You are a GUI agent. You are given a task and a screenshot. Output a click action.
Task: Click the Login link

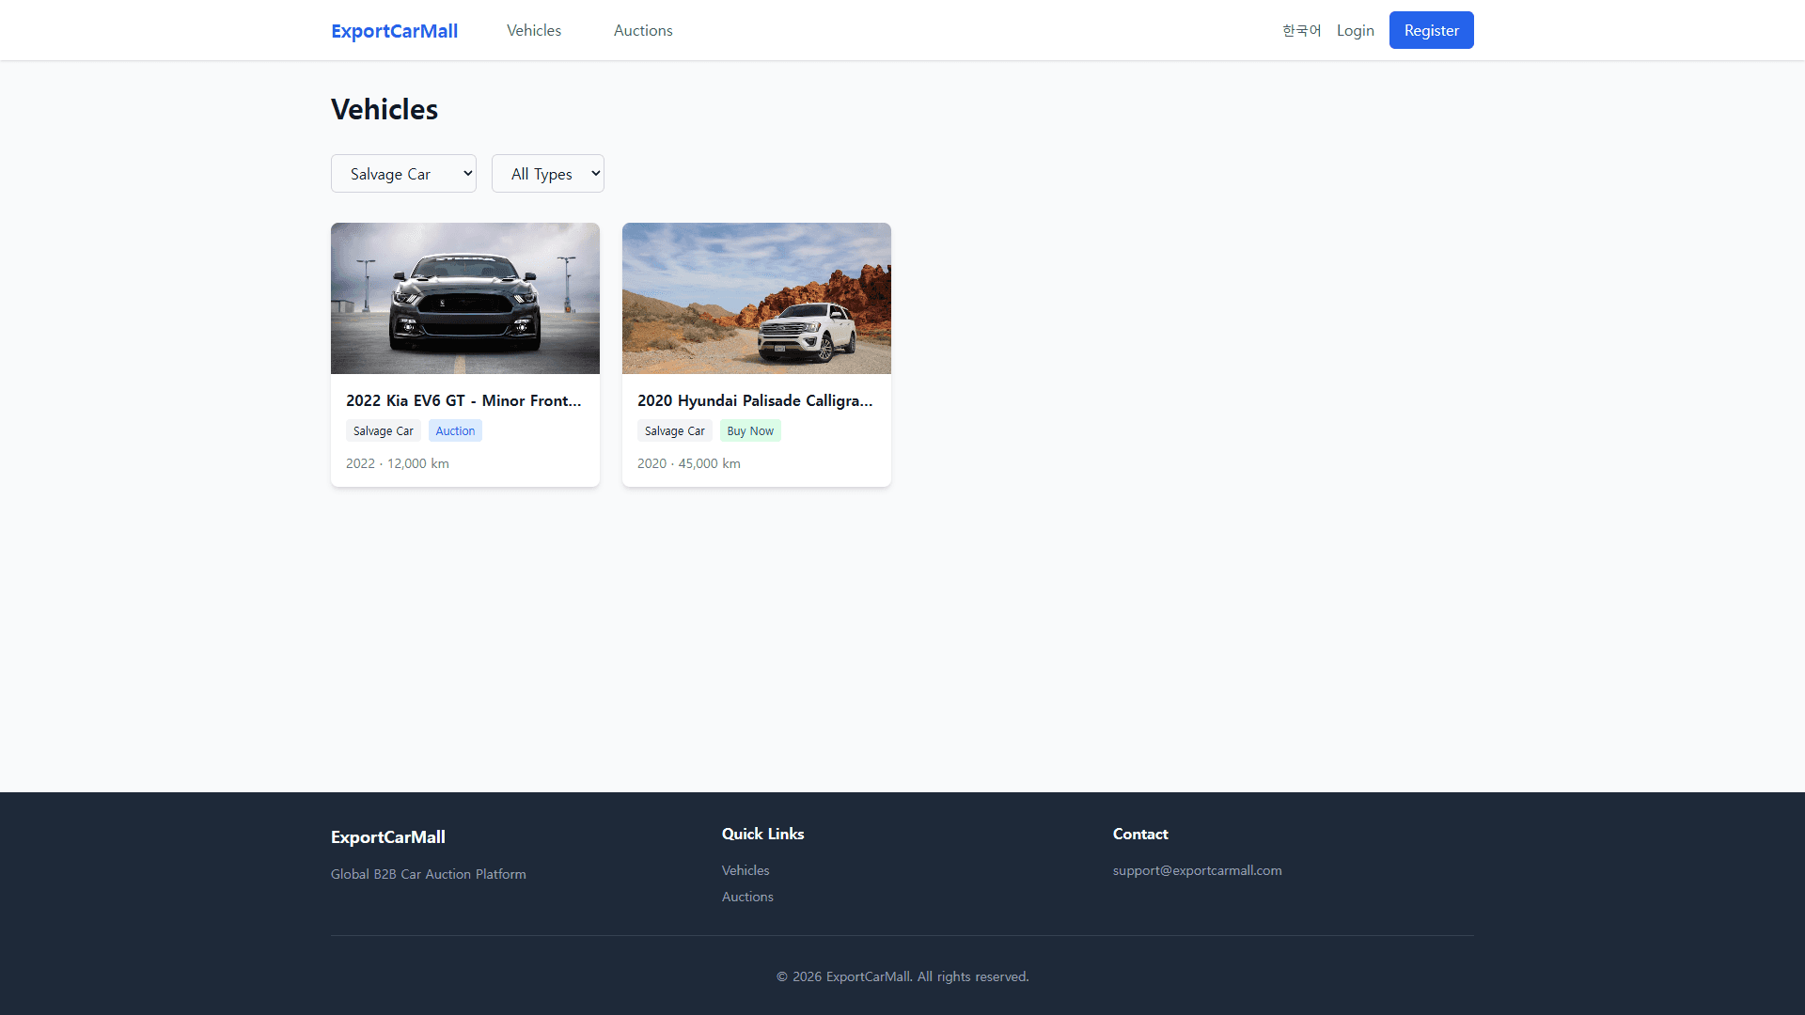pyautogui.click(x=1355, y=30)
